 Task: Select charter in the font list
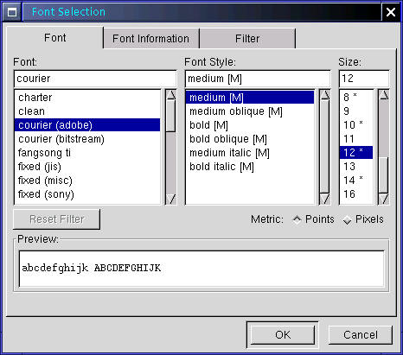[x=87, y=98]
